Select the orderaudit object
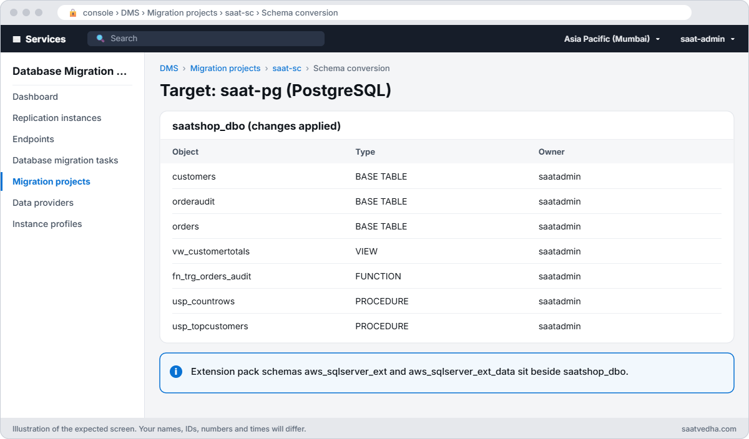This screenshot has width=749, height=439. point(193,201)
